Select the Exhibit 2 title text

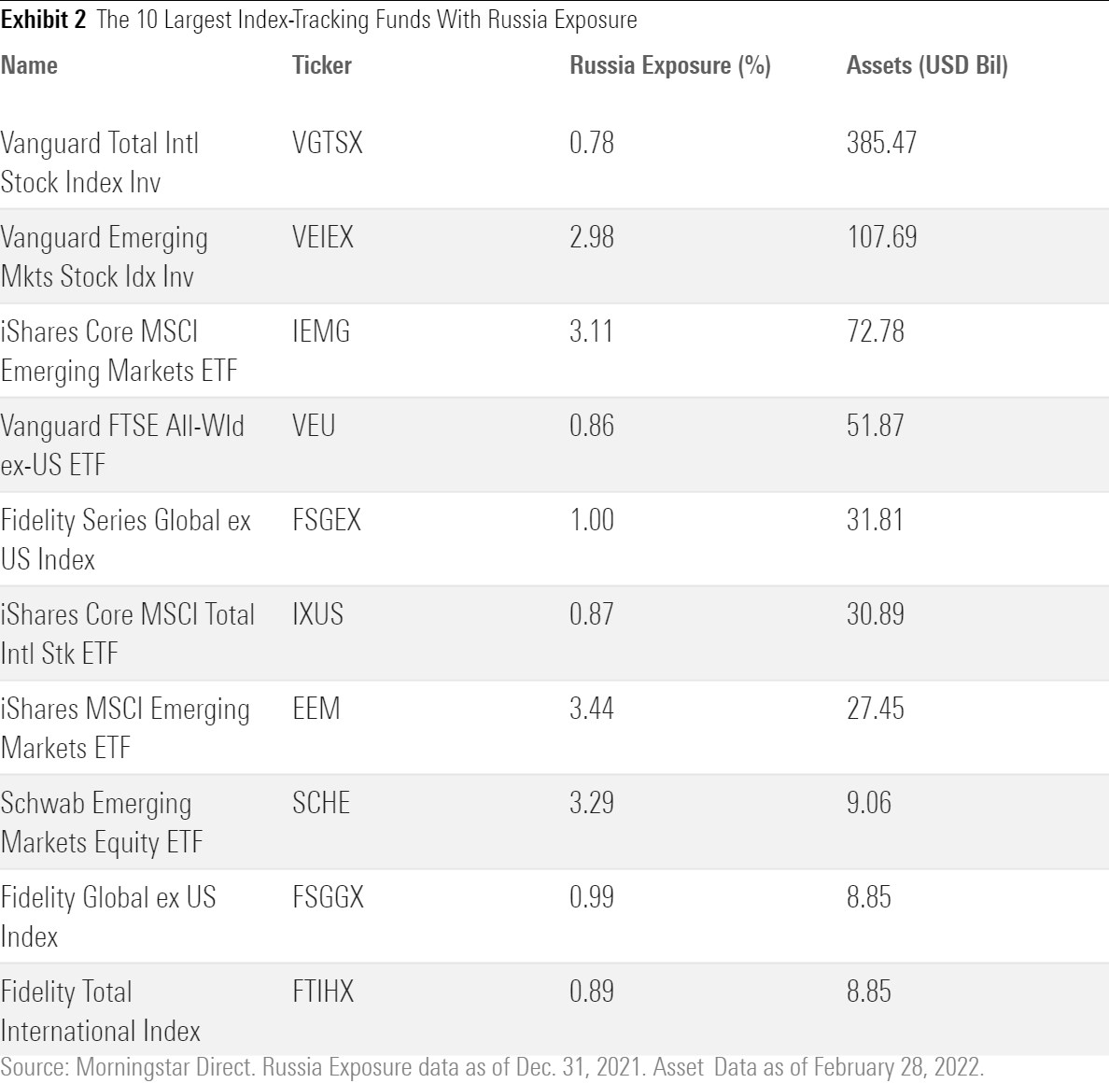(318, 20)
